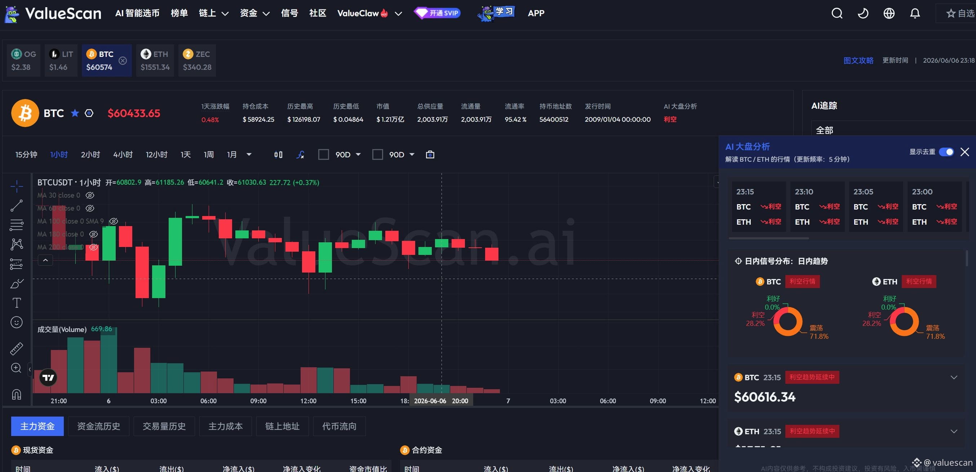The image size is (976, 472).
Task: Check the second 90D checkbox
Action: point(377,154)
